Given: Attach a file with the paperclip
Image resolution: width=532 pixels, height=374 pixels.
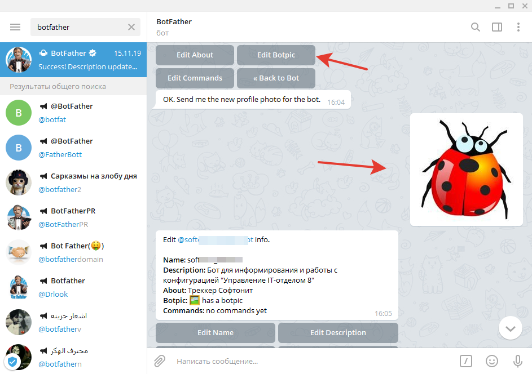Looking at the screenshot, I should 159,361.
